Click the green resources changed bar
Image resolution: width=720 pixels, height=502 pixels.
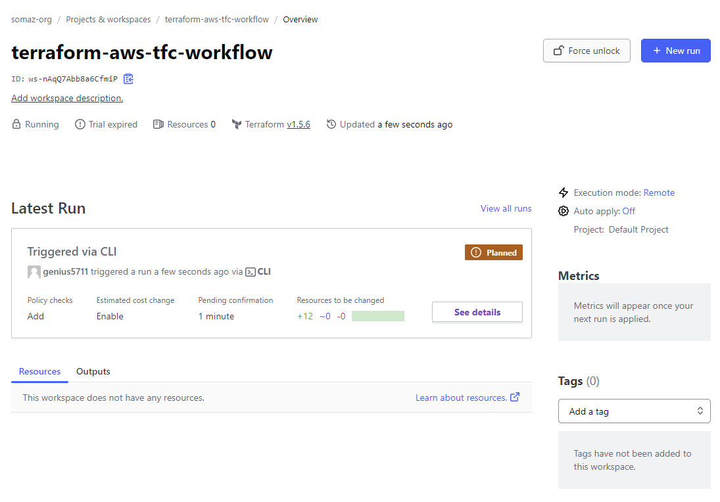coord(378,316)
